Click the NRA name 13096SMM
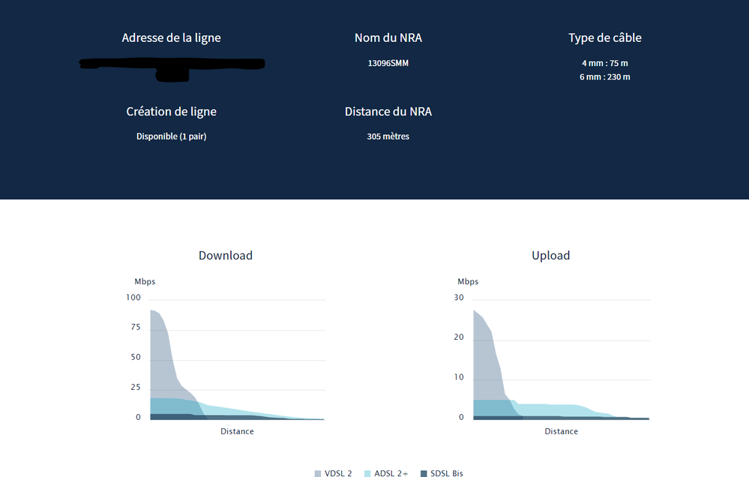The image size is (749, 477). [x=388, y=64]
